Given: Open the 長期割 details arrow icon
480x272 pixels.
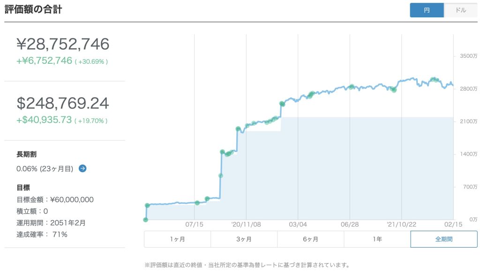Looking at the screenshot, I should click(82, 168).
